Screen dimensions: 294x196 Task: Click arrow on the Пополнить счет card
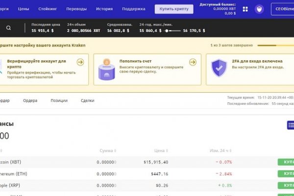point(193,62)
